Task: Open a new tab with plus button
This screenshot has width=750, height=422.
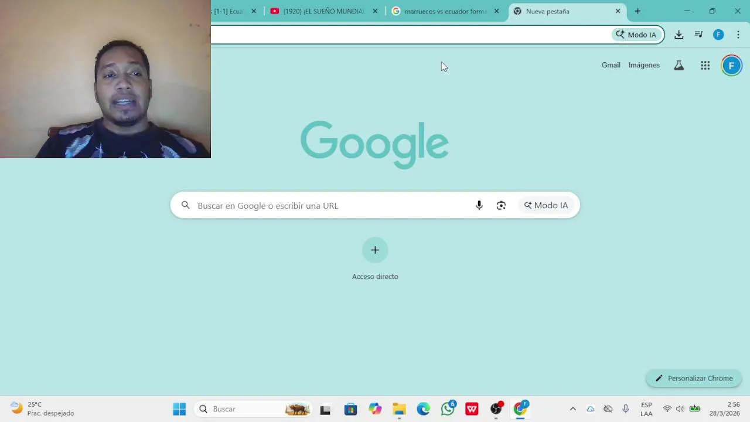Action: tap(637, 11)
